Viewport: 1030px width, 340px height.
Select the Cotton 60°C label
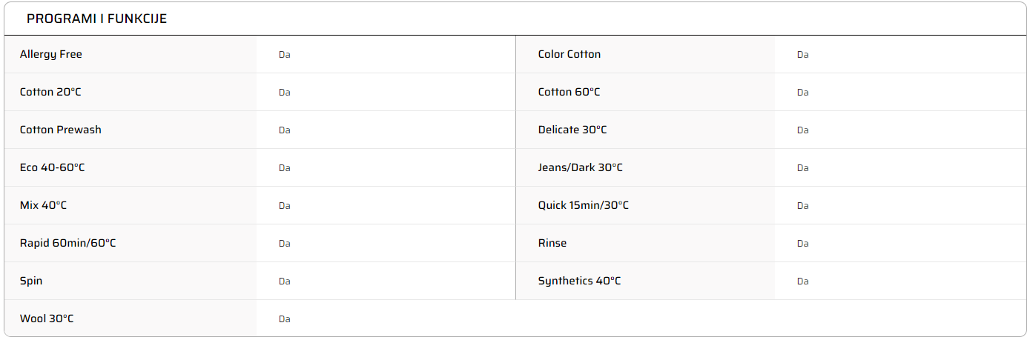(x=569, y=92)
